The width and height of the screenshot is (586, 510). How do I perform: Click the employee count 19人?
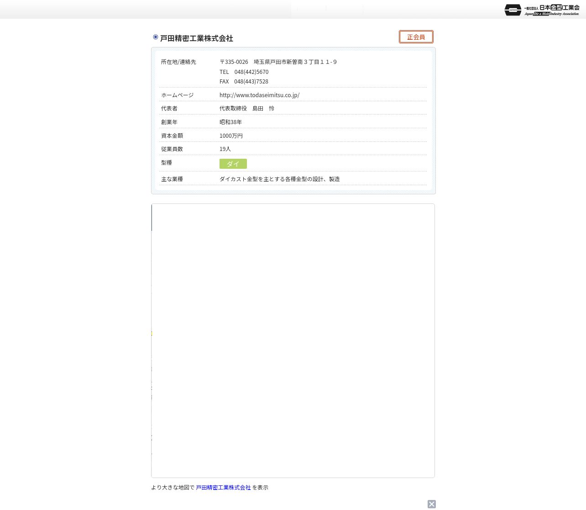click(x=225, y=149)
